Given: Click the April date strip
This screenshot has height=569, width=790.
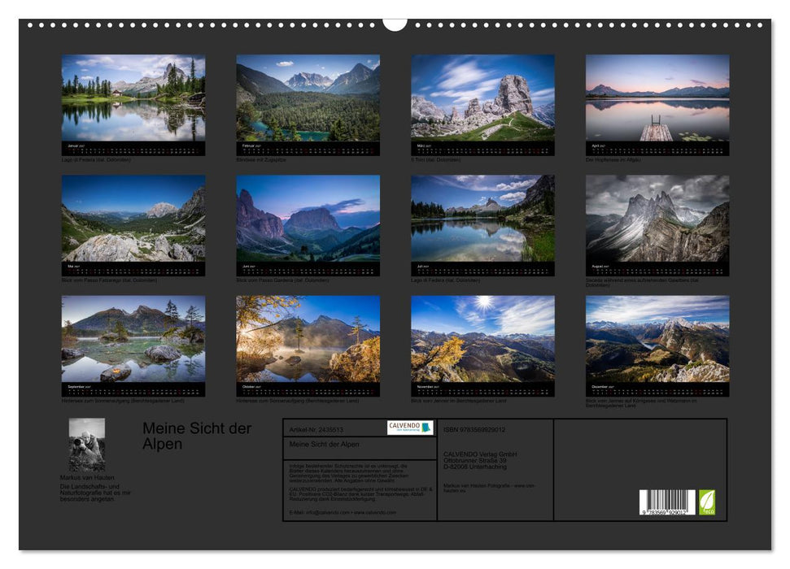Looking at the screenshot, I should 657,149.
